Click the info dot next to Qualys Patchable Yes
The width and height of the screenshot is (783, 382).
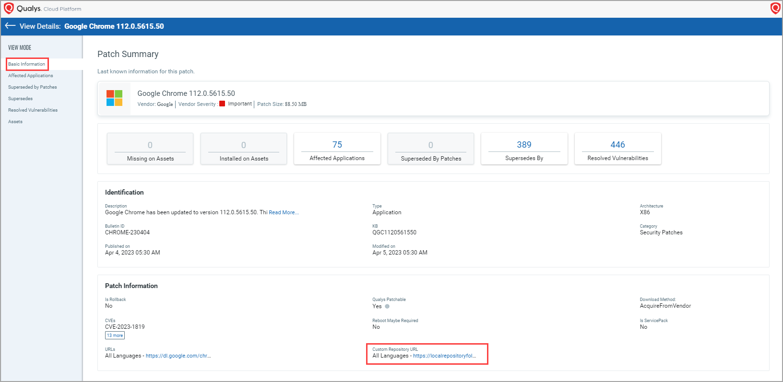pos(387,306)
